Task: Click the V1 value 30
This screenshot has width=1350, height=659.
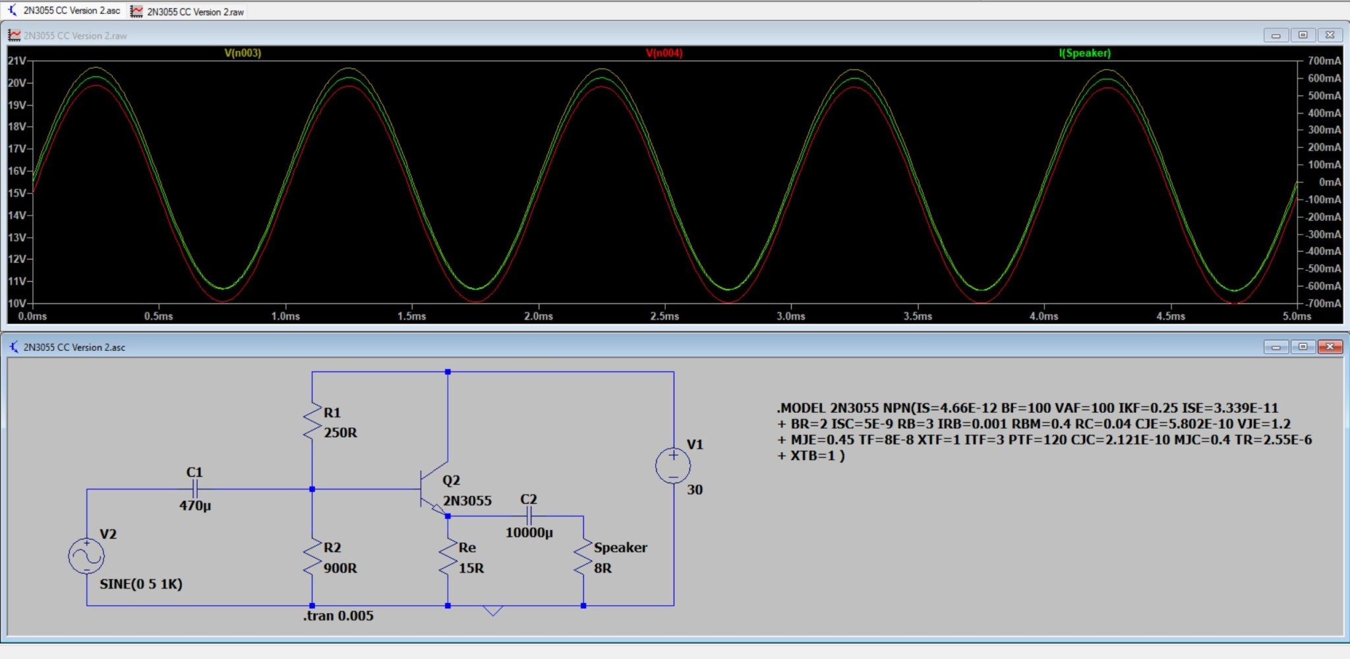Action: click(x=695, y=489)
